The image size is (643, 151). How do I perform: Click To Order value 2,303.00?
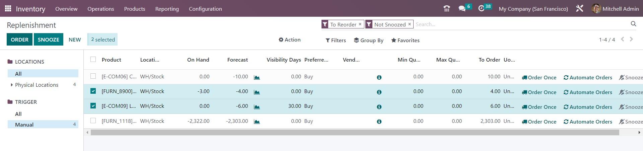tap(490, 121)
